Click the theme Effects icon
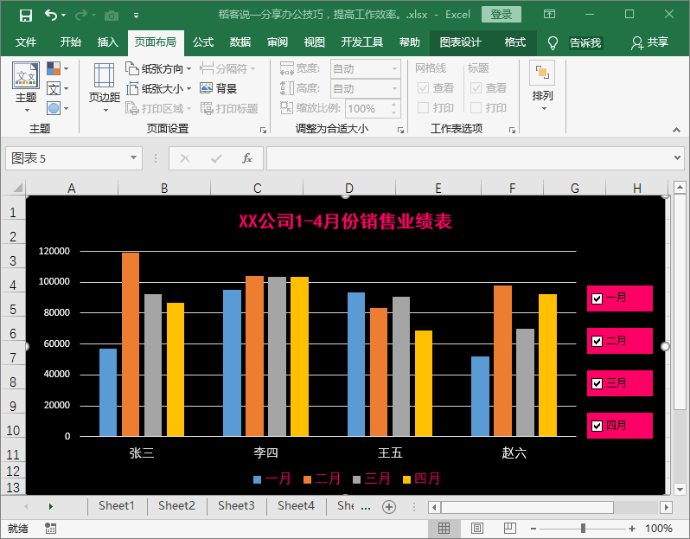690x539 pixels. coord(54,108)
